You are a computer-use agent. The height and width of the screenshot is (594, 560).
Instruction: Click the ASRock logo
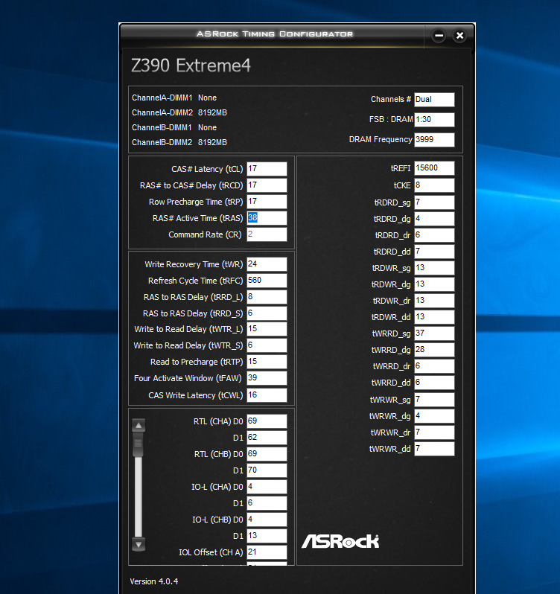coord(340,541)
